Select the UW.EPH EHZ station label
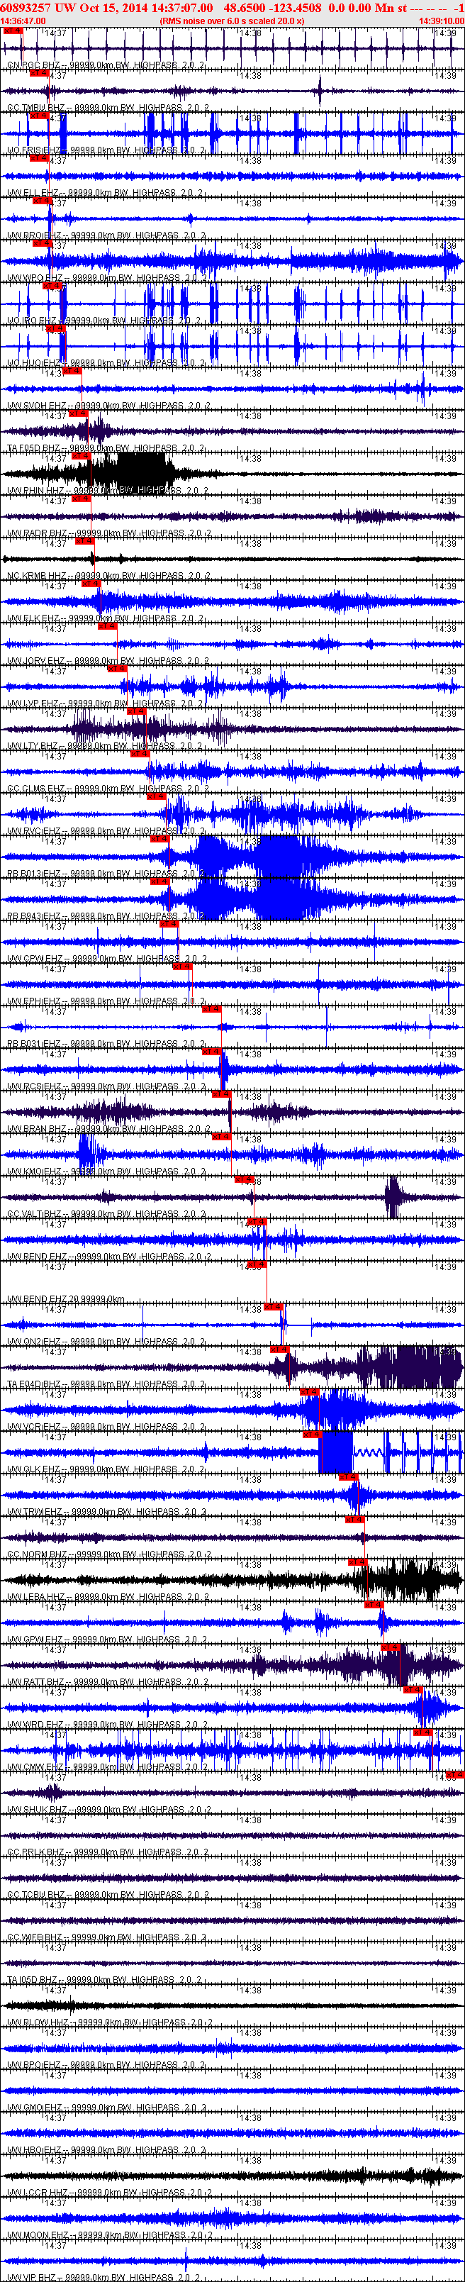 coord(106,1001)
